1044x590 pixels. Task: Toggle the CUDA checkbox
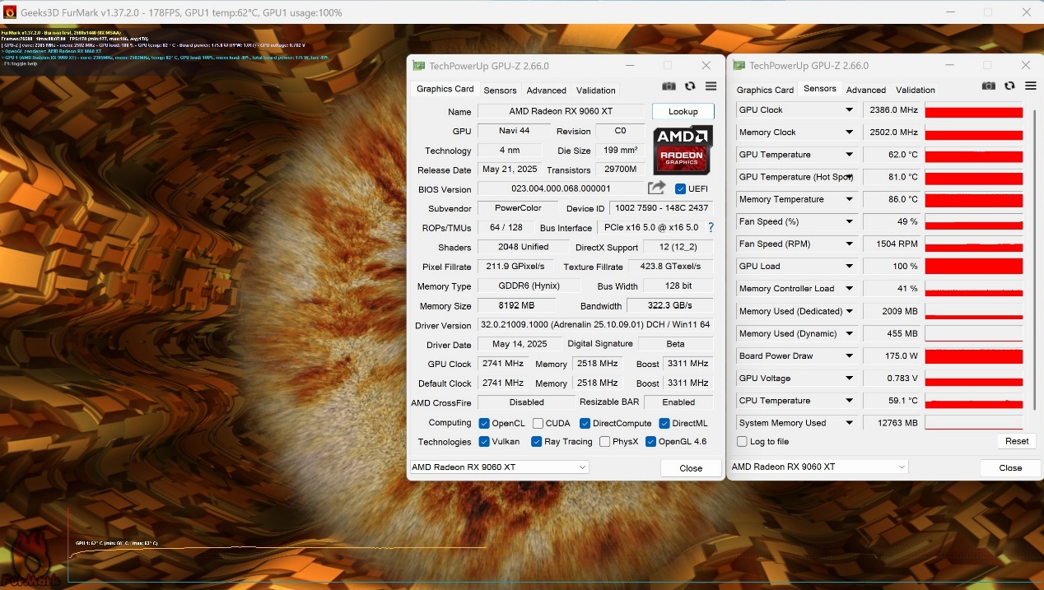tap(538, 423)
